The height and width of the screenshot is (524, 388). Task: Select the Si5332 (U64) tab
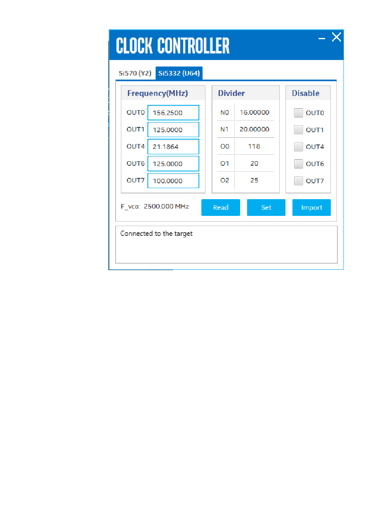pos(179,73)
